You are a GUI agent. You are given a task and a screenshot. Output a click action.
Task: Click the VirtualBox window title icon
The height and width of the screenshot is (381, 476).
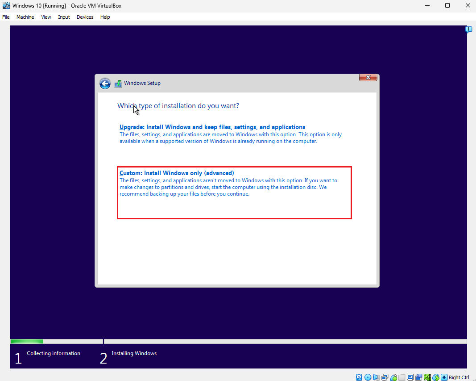click(x=6, y=5)
